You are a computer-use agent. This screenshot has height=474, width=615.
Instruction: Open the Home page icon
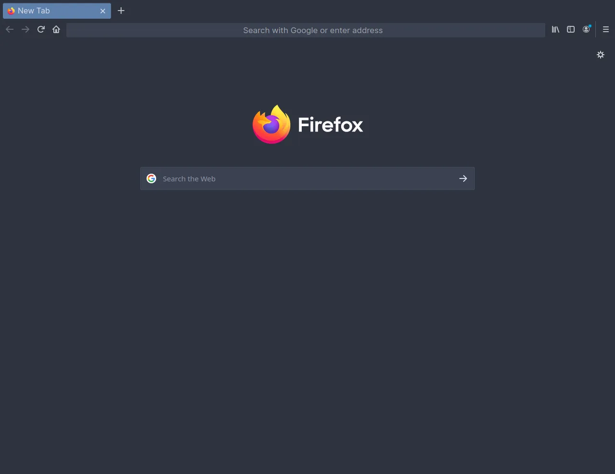56,30
